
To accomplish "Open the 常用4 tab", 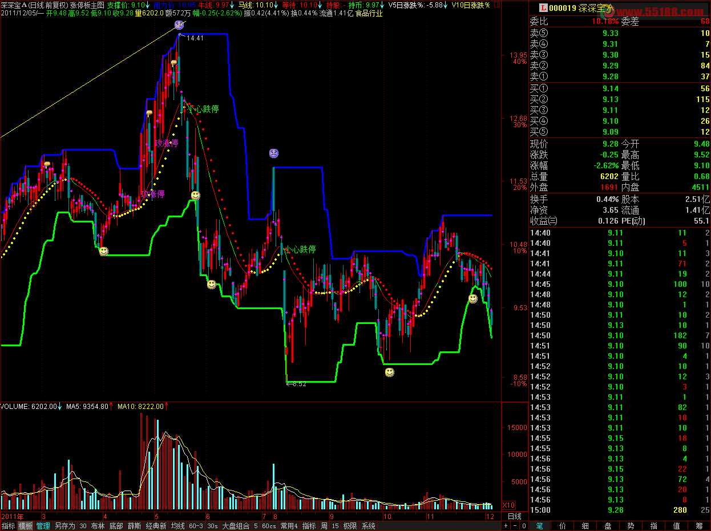I will point(289,526).
